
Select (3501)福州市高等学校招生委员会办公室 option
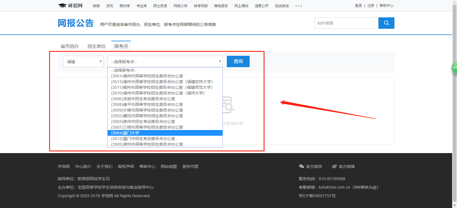click(x=165, y=76)
